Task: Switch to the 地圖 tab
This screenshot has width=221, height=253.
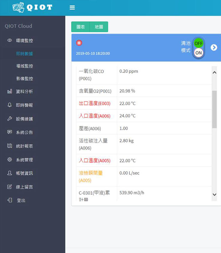Action: 99,27
